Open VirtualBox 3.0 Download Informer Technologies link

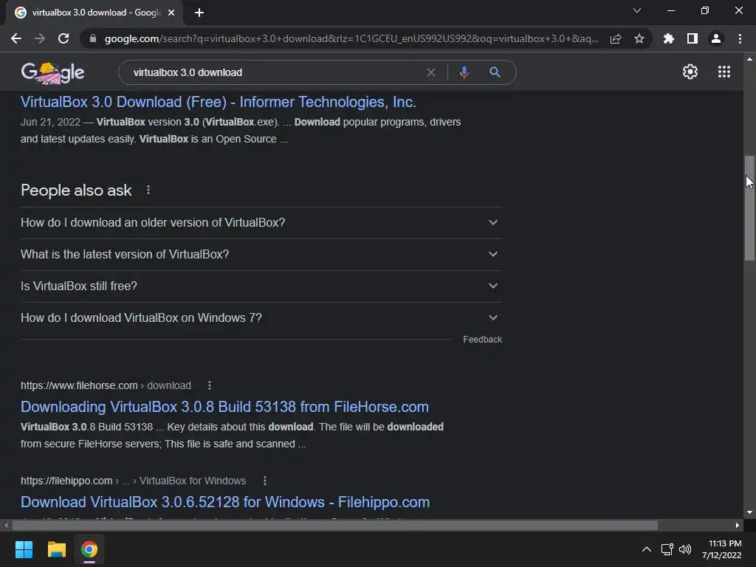click(218, 102)
